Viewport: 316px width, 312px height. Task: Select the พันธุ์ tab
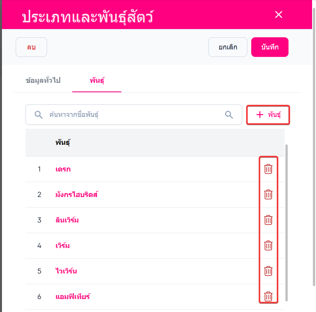(97, 81)
